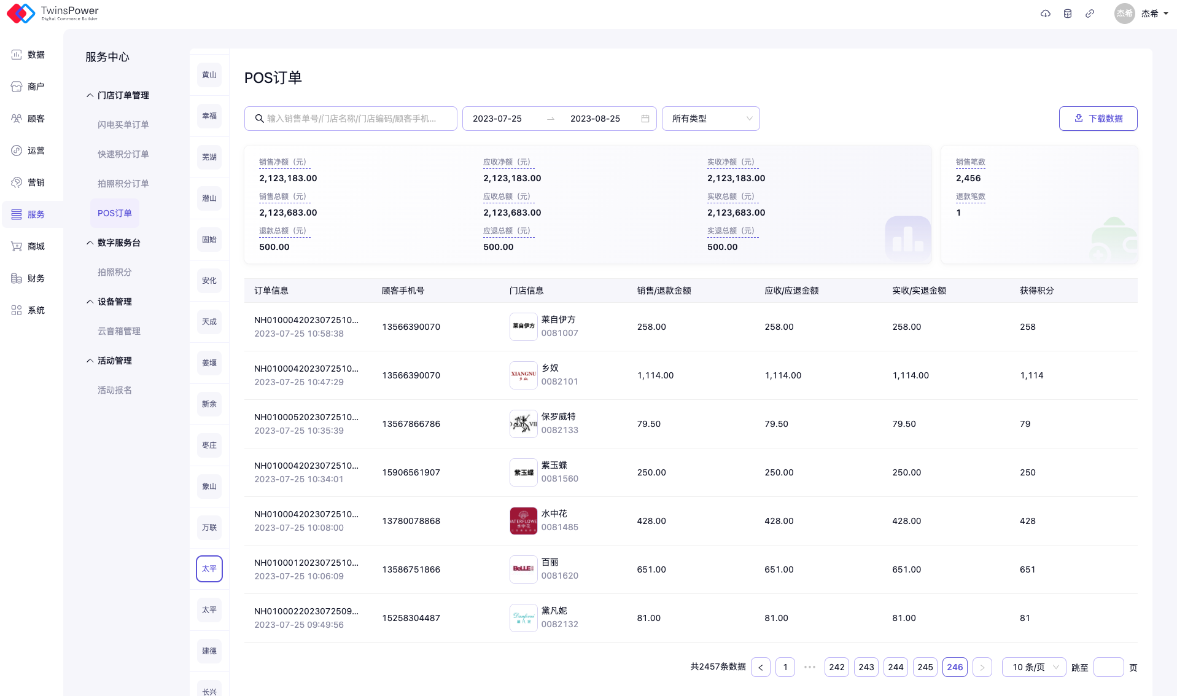The width and height of the screenshot is (1177, 696).
Task: Open the 数据 section icon in sidebar
Action: click(x=17, y=55)
